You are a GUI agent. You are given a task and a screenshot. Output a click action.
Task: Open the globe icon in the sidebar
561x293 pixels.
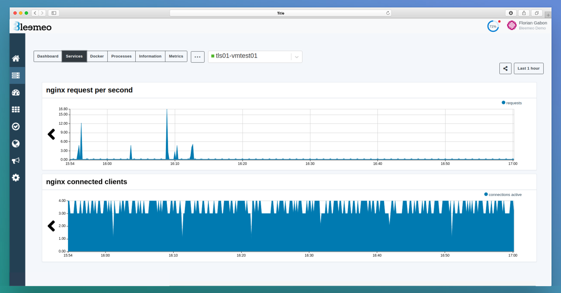click(x=16, y=143)
